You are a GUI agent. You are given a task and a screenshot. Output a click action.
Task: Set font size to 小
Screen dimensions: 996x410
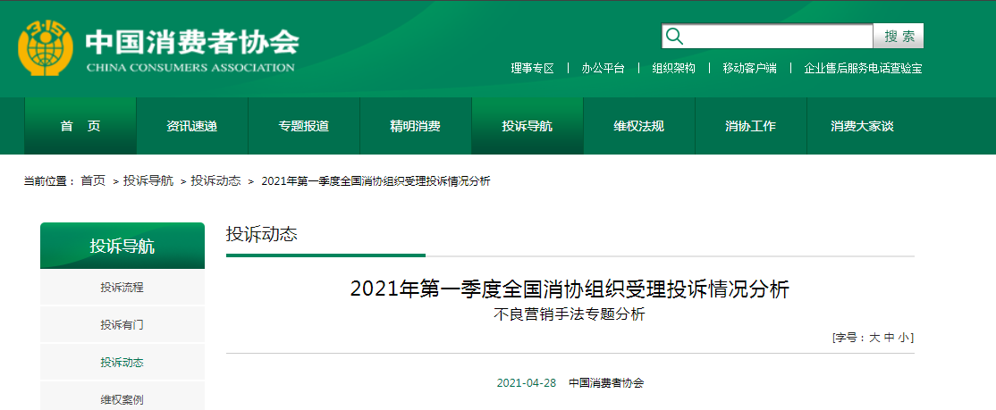point(903,338)
